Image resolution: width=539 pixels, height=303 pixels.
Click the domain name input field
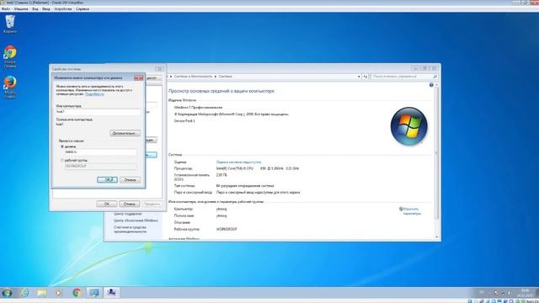(100, 151)
